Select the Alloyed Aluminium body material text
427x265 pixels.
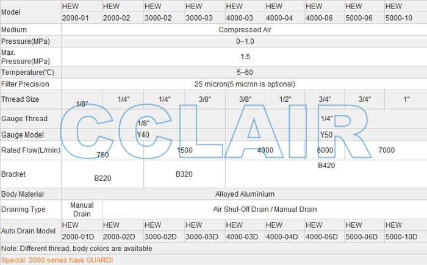(244, 194)
